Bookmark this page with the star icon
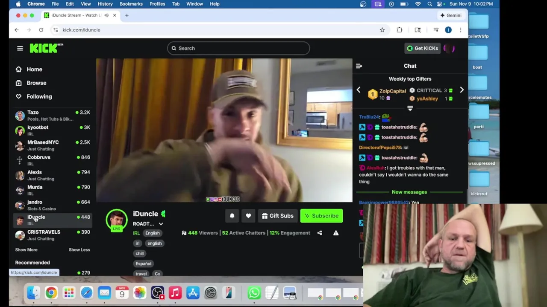The width and height of the screenshot is (547, 307). (x=382, y=30)
